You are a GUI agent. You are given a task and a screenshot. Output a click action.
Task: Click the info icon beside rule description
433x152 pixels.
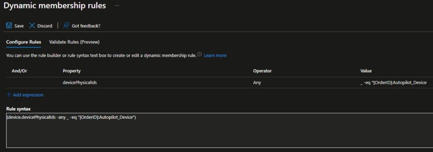tap(200, 54)
